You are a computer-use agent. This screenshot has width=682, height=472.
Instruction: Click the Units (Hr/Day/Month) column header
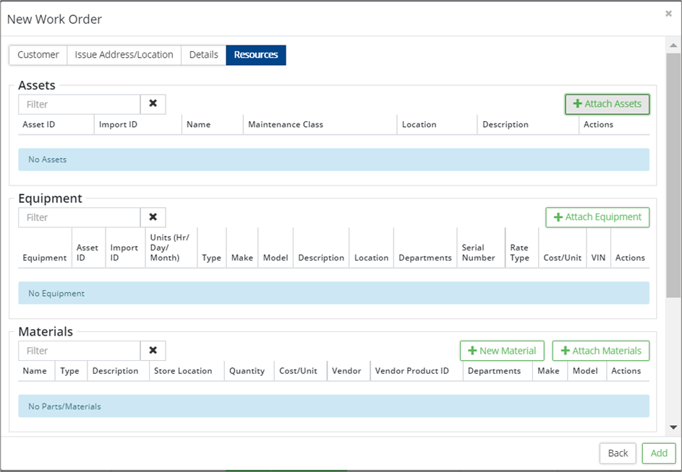[x=170, y=248]
